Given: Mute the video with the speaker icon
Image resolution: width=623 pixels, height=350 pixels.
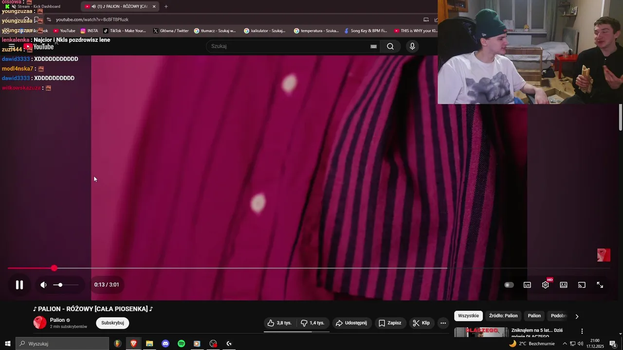Looking at the screenshot, I should 43,285.
